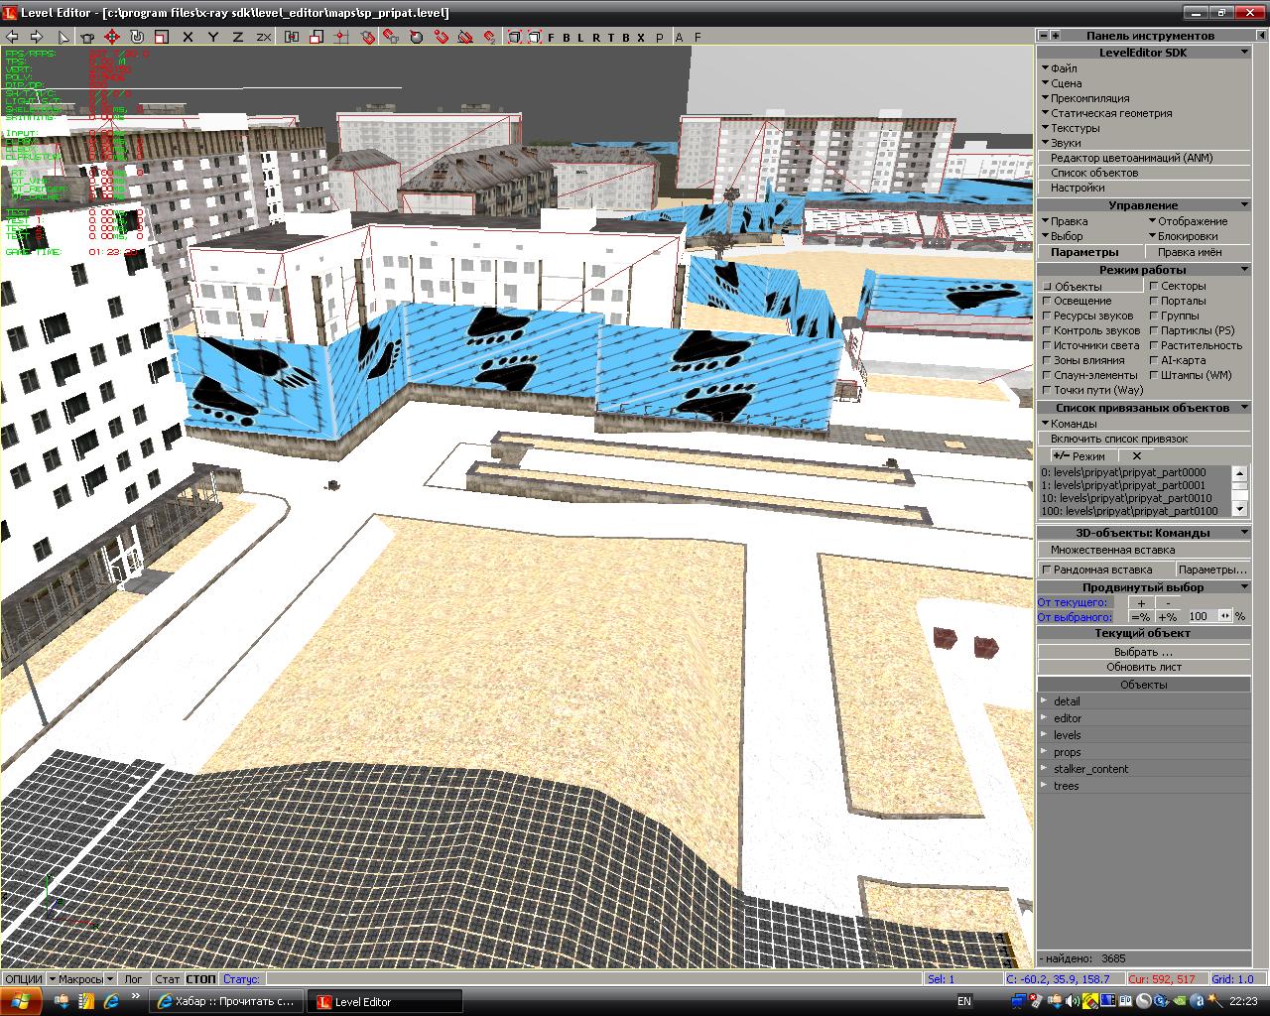Click the zoom extents cube icon
1270x1016 pixels.
pyautogui.click(x=515, y=37)
